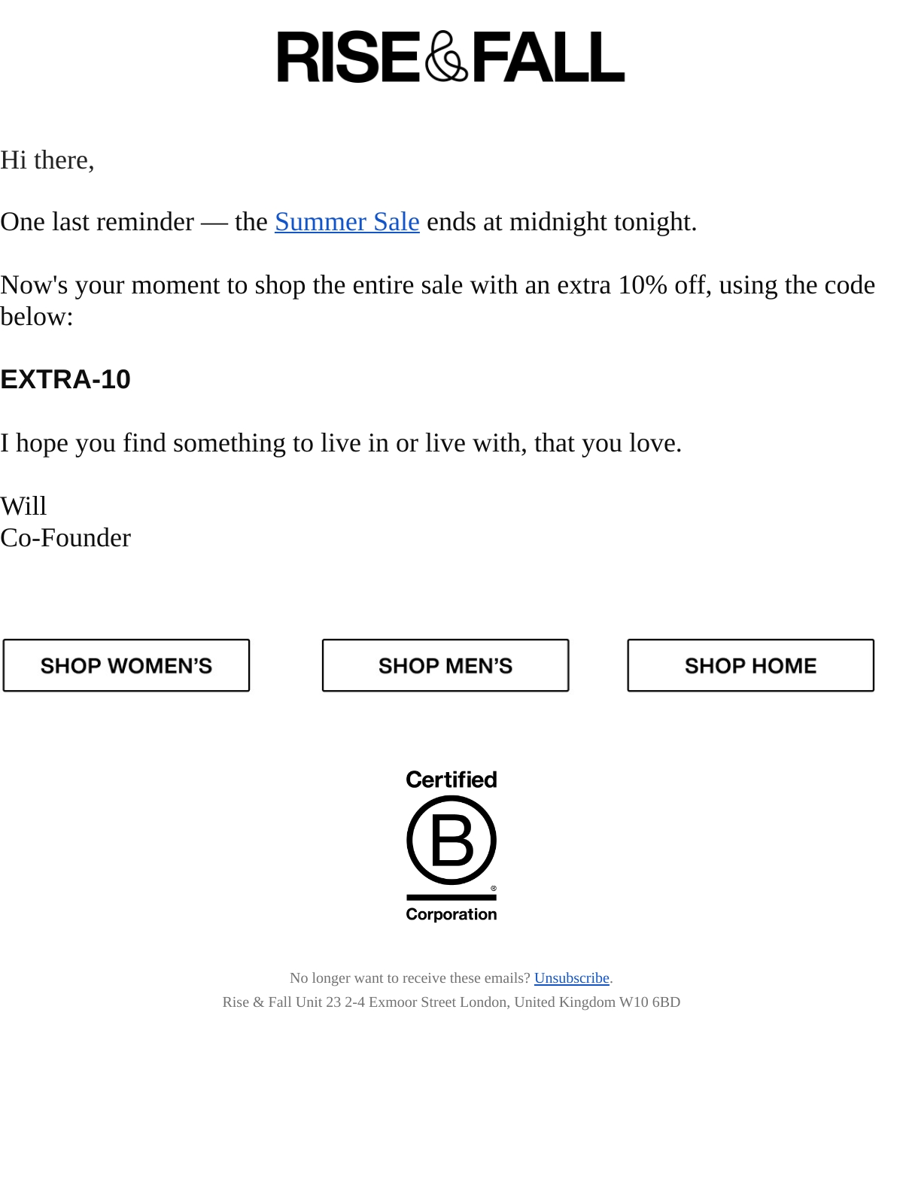Click the word Certified above the badge
The height and width of the screenshot is (1204, 903).
pyautogui.click(x=451, y=780)
